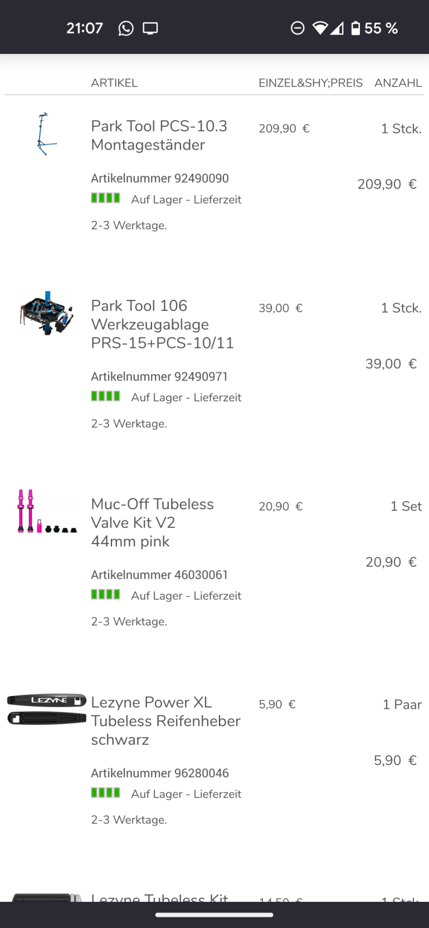Open the pink Muc-Off valve kit image
Screen dimensions: 429x928
[x=46, y=512]
